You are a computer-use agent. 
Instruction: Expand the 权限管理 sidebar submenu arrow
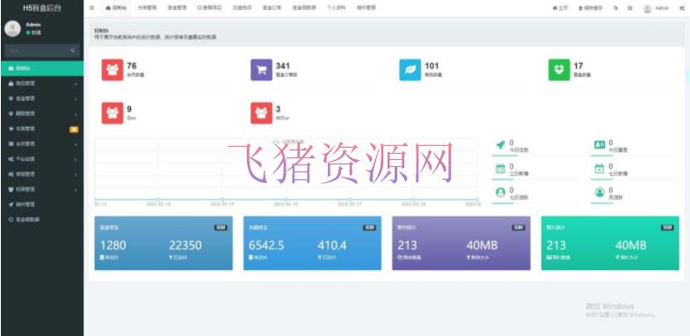click(x=76, y=189)
